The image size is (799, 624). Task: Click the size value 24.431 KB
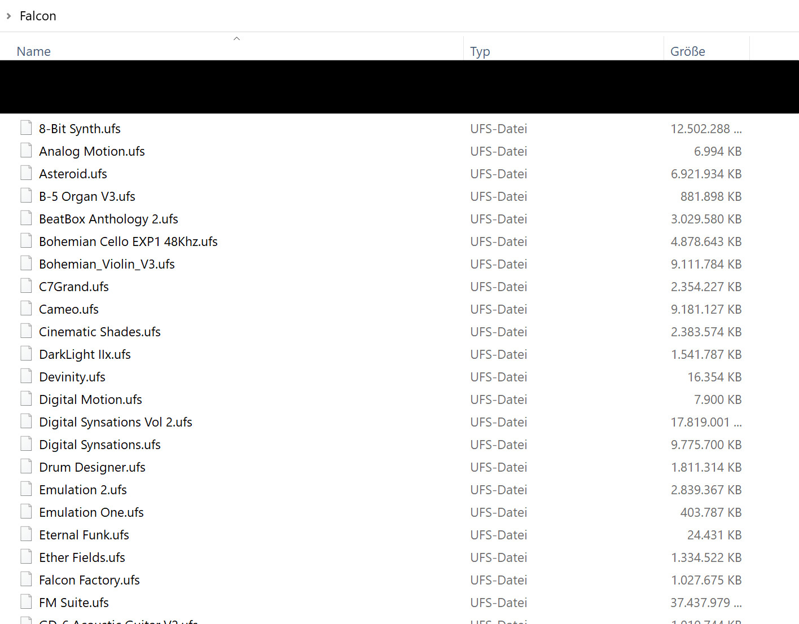tap(714, 535)
